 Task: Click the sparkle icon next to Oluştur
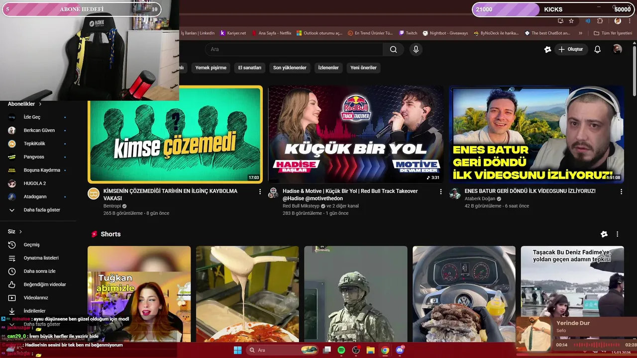tap(547, 49)
